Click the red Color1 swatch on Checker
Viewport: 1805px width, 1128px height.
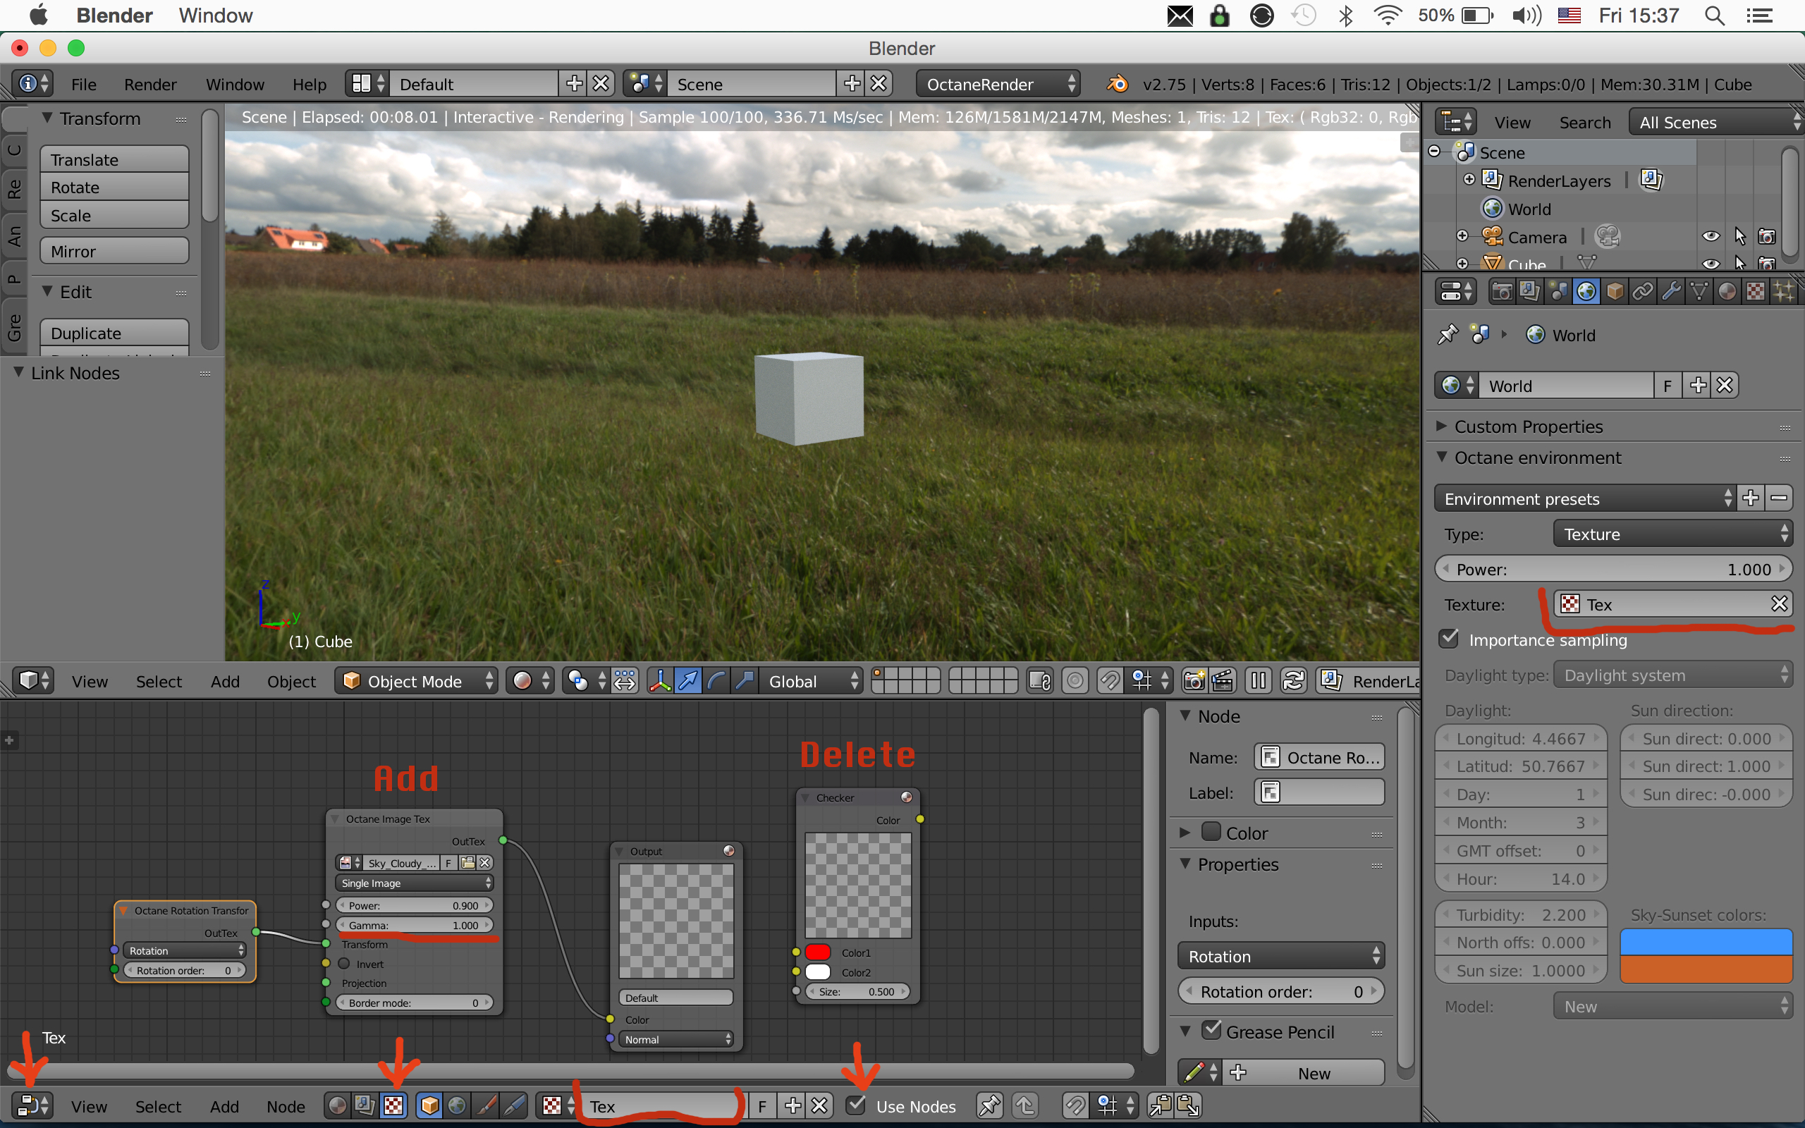[x=818, y=952]
